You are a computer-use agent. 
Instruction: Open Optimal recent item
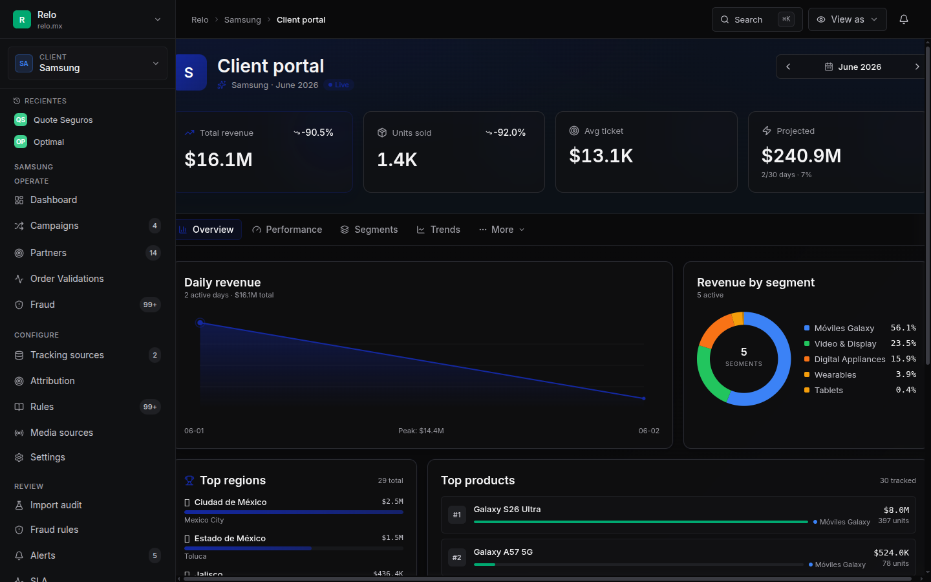point(87,142)
